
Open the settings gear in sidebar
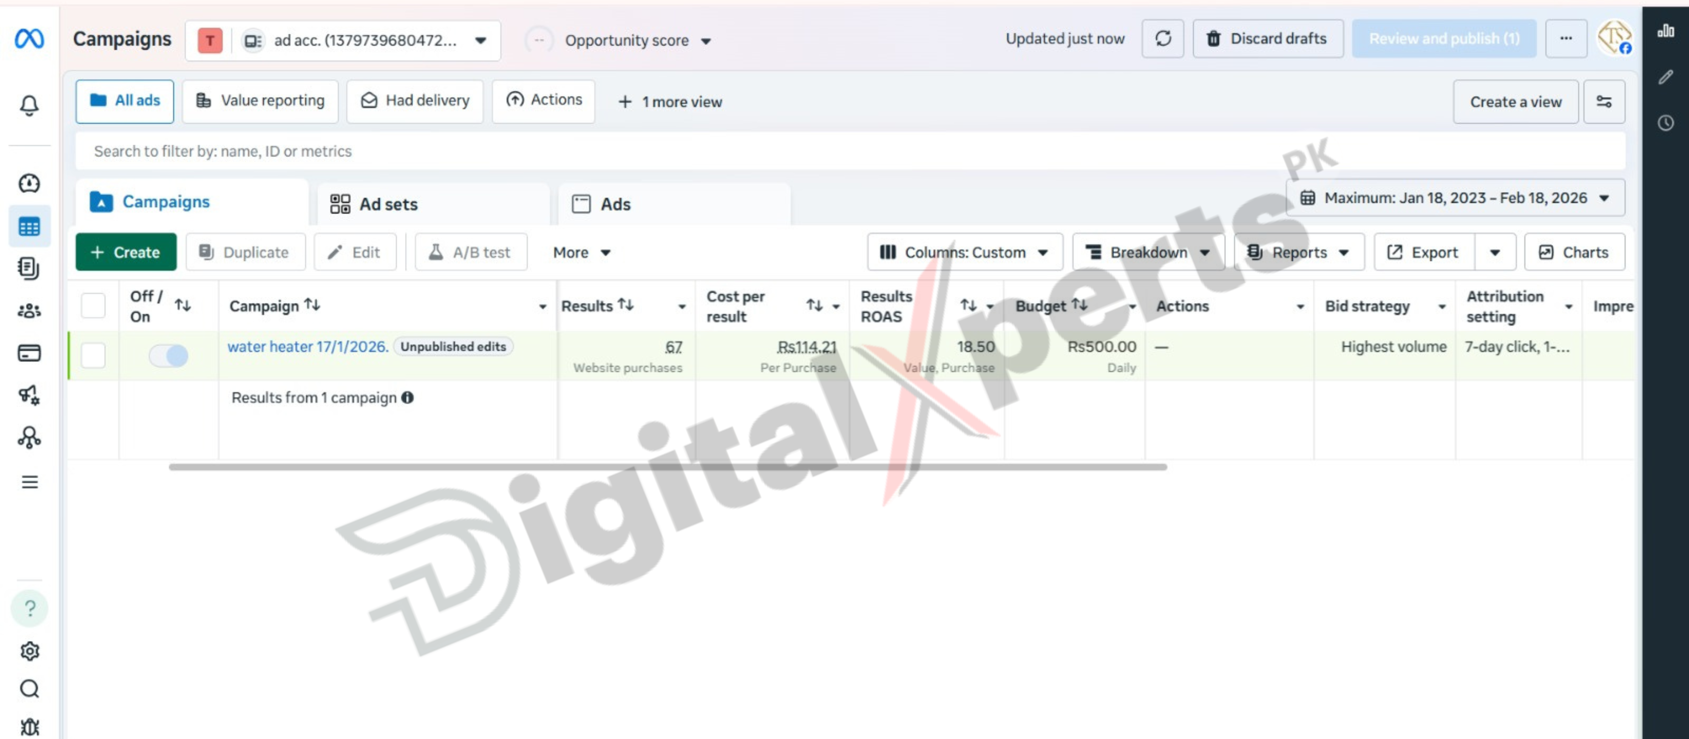(29, 650)
